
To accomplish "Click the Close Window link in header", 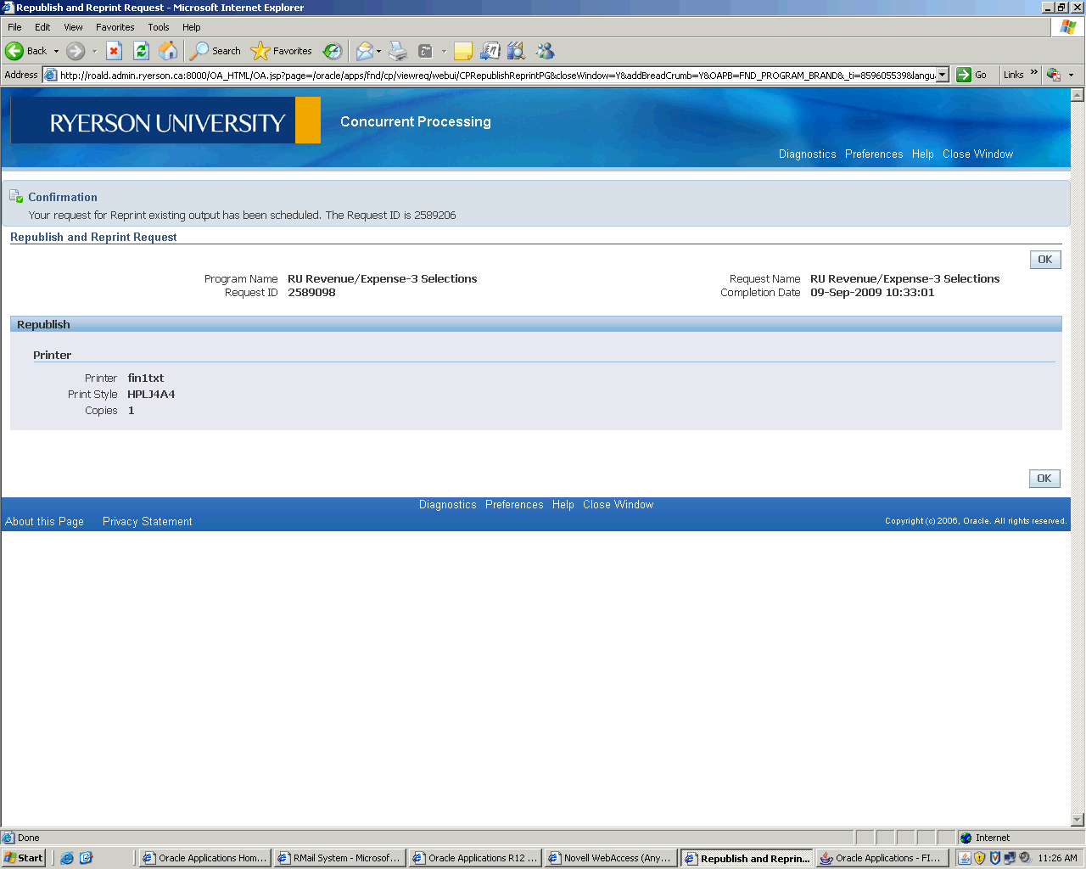I will coord(977,154).
